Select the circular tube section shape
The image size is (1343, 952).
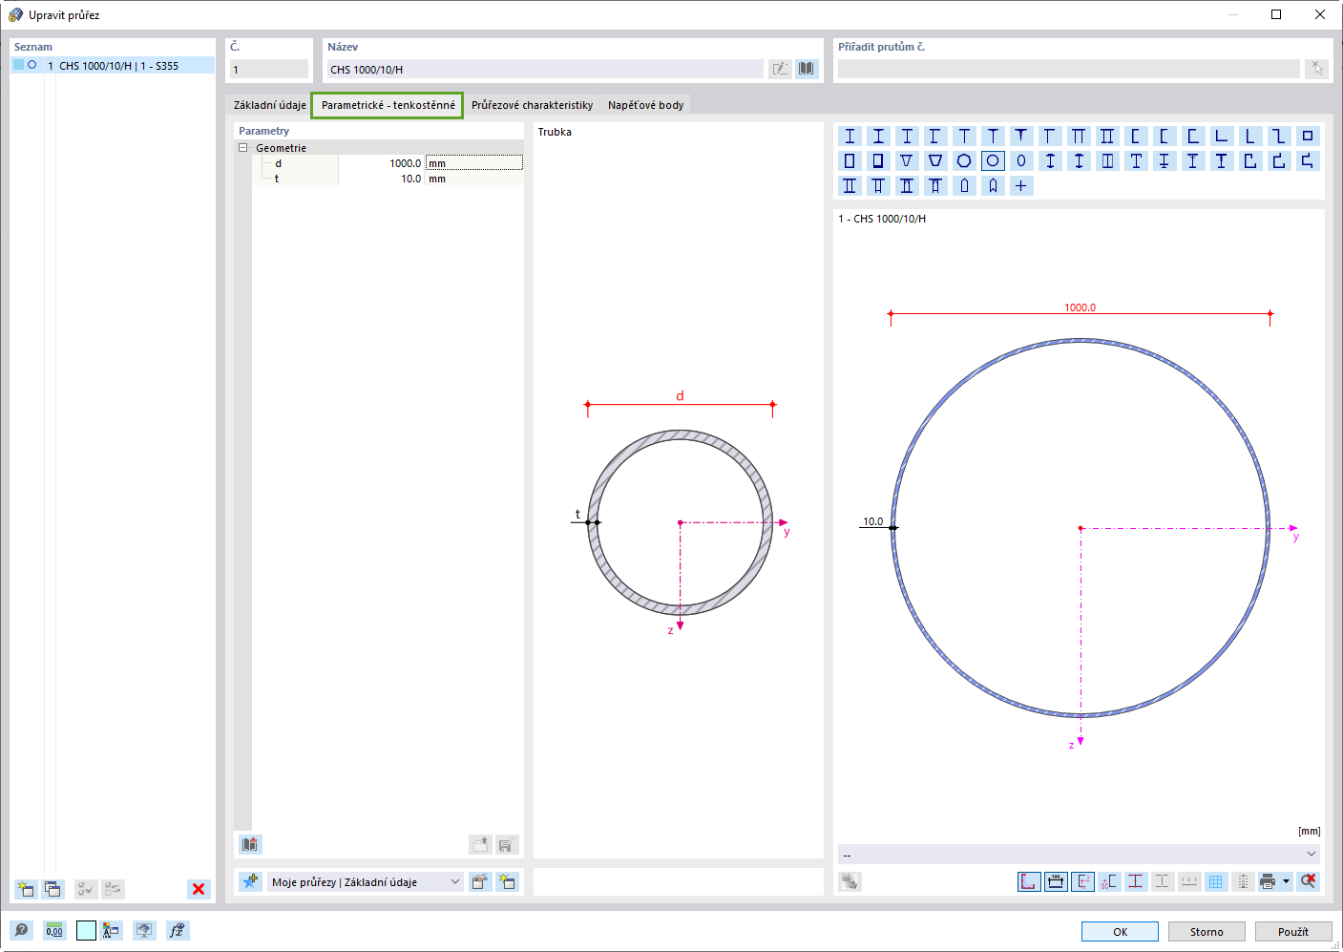click(993, 161)
